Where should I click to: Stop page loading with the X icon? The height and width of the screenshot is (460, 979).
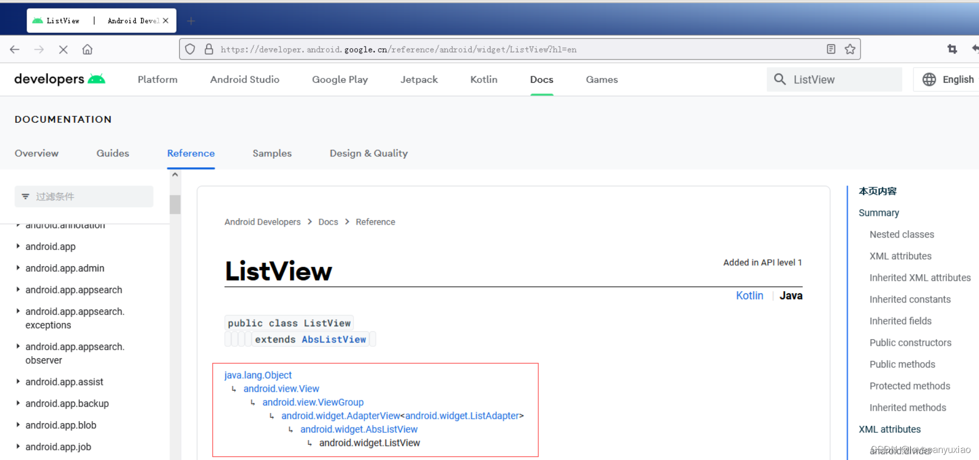[63, 49]
